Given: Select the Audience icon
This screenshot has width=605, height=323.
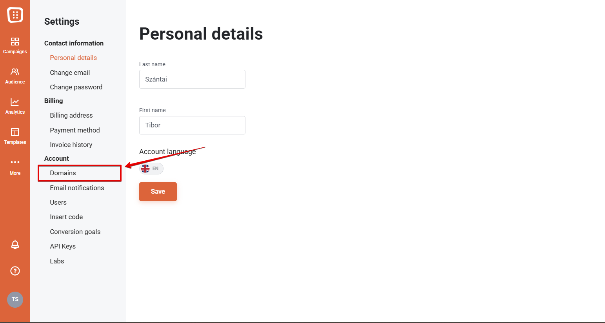Looking at the screenshot, I should click(15, 74).
